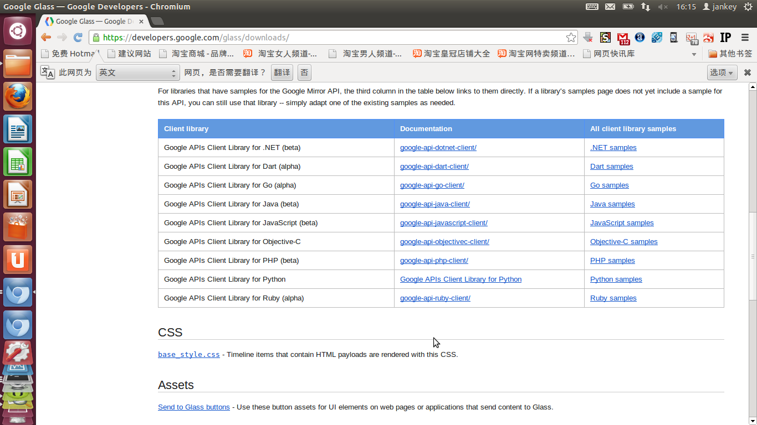Bookmark this page with the star icon

(x=571, y=38)
